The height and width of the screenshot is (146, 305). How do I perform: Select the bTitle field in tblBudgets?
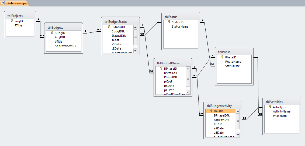pos(58,41)
